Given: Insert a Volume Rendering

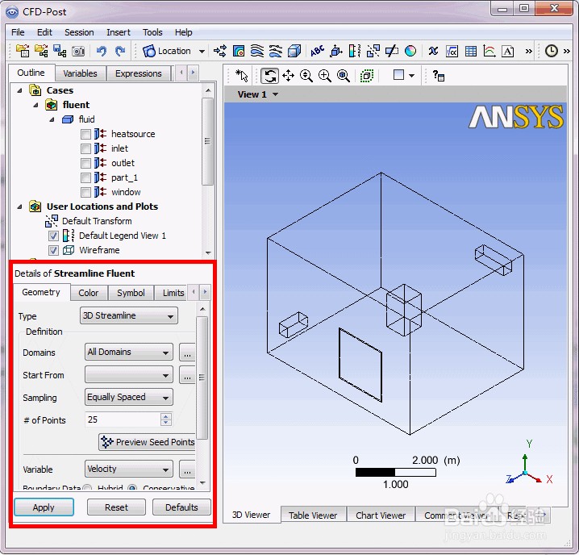Looking at the screenshot, I should 294,51.
